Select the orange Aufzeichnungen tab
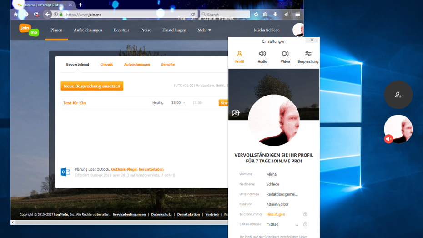Viewport: 423px width, 238px height. point(137,64)
